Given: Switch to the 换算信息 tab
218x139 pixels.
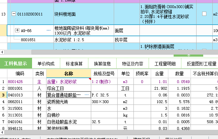Looking at the screenshot, I should 102,64.
